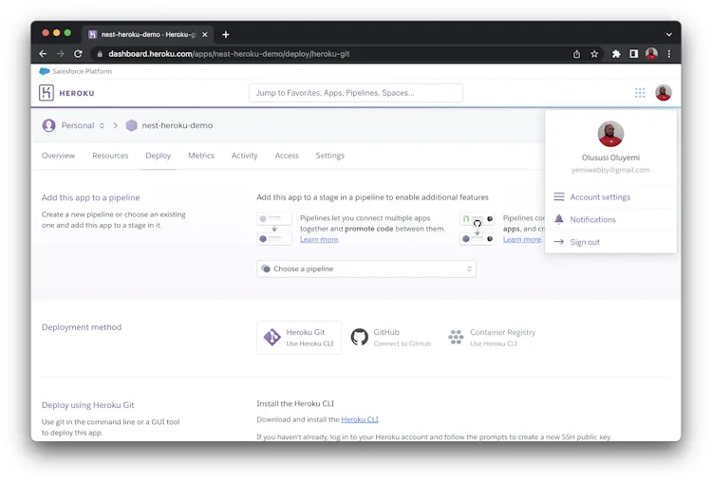Open the Activity tab
The width and height of the screenshot is (712, 482).
tap(244, 156)
